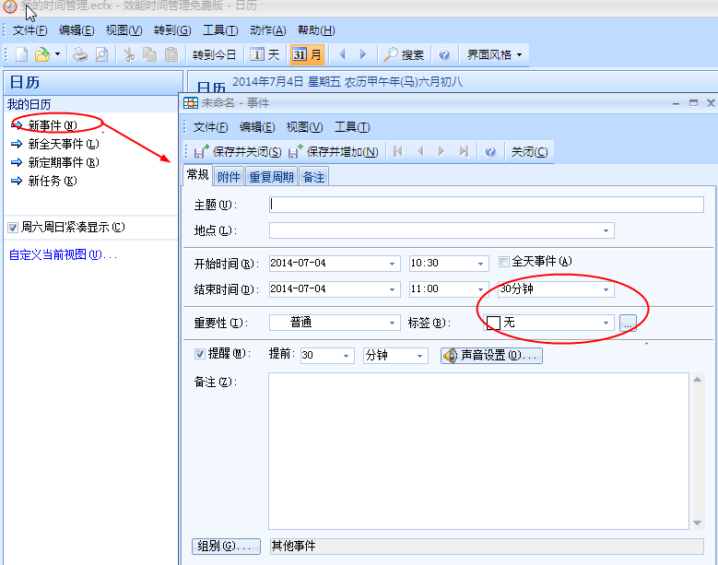Open the 标签 无 color label dropdown
Image resolution: width=718 pixels, height=565 pixels.
606,323
